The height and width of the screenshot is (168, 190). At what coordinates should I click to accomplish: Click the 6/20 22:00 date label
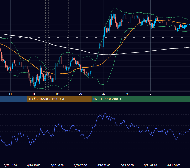tap(104, 165)
